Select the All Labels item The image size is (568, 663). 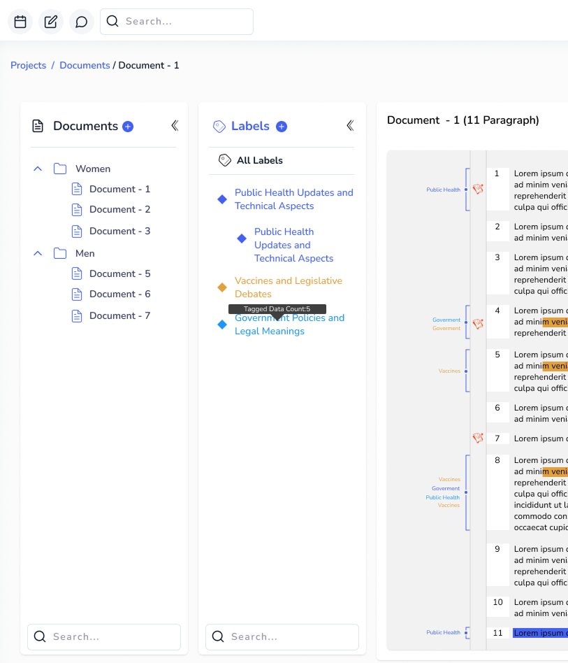pos(259,160)
